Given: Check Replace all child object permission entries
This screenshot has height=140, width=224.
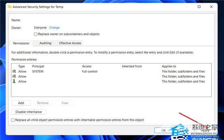Looking at the screenshot, I should tap(13, 120).
